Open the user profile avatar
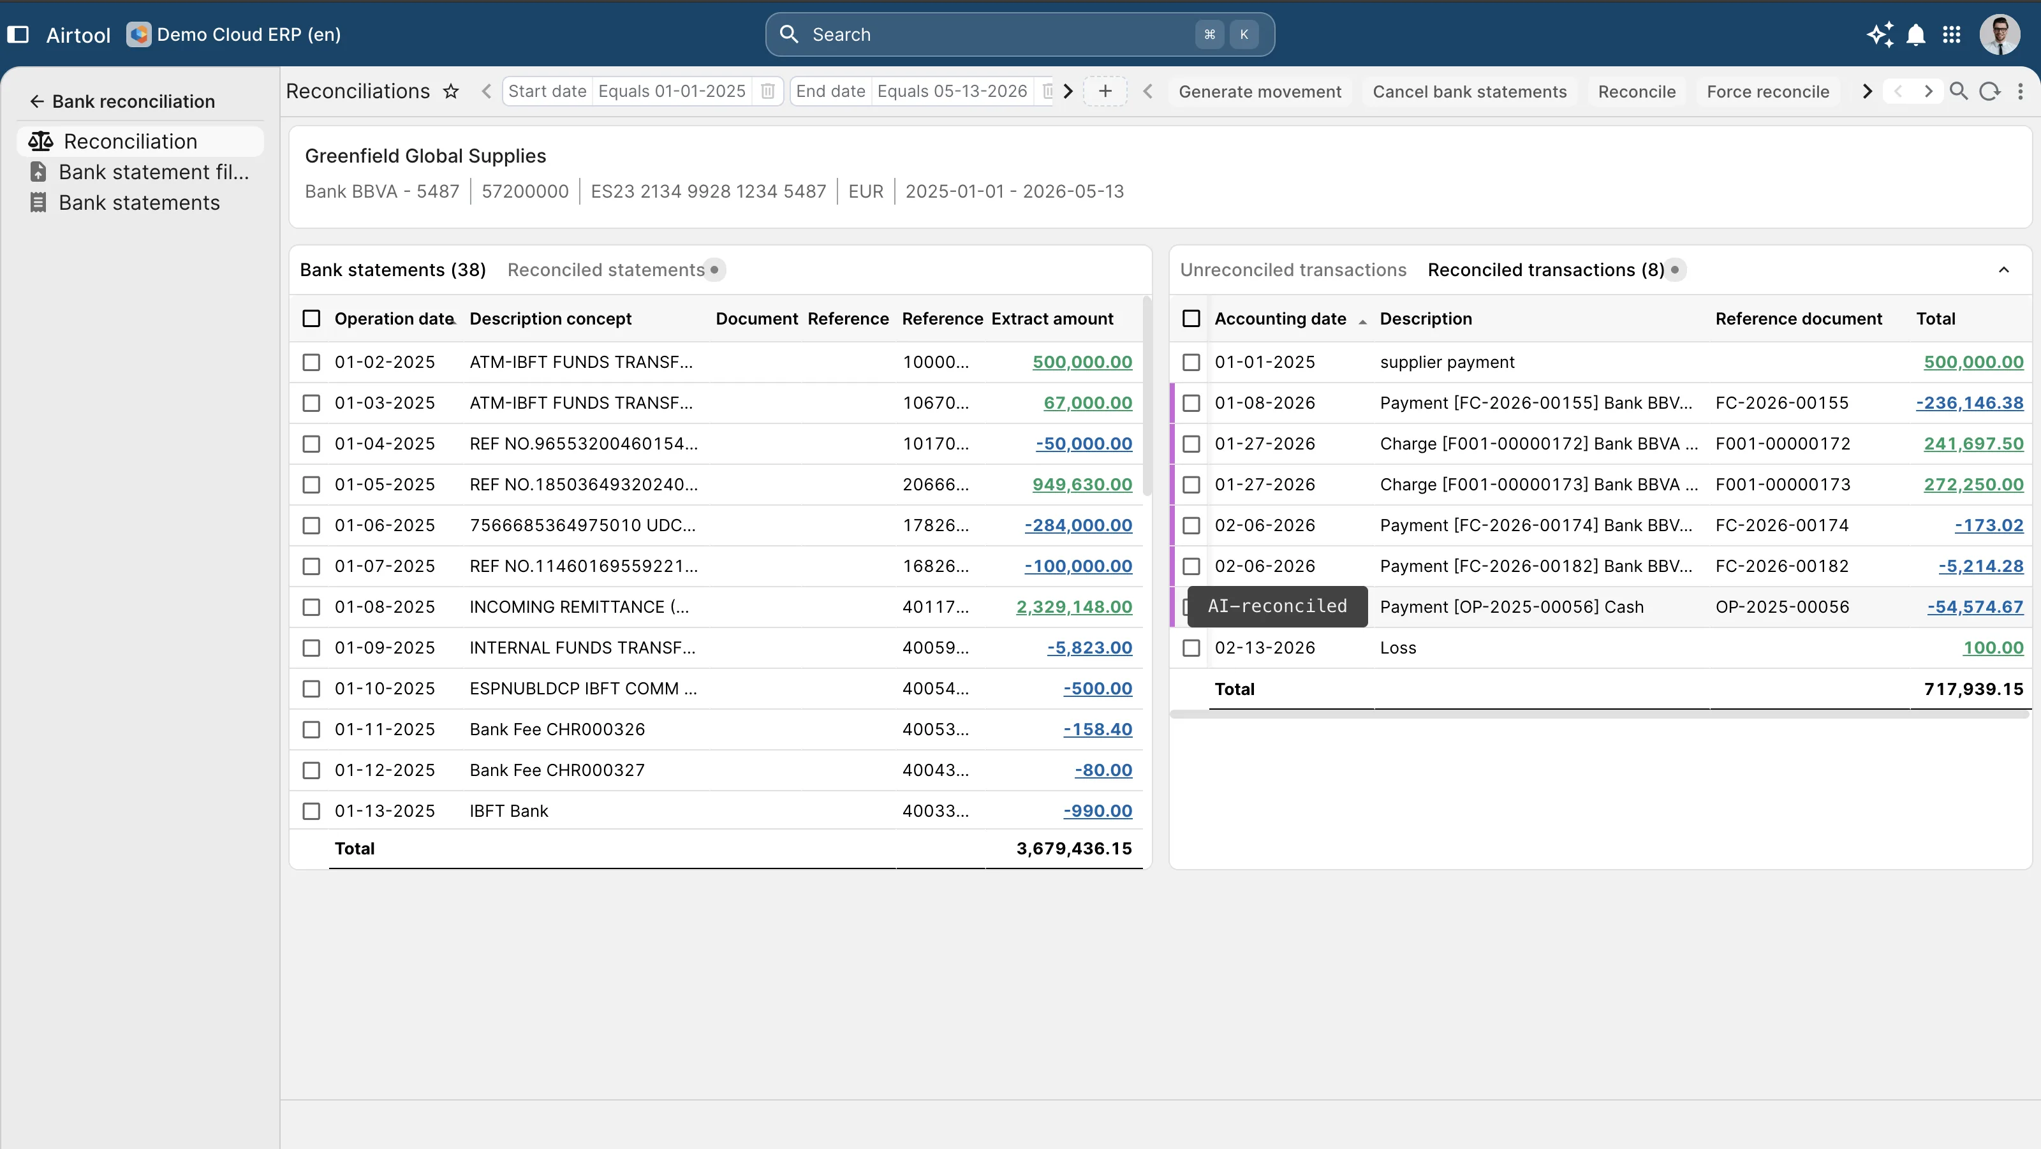The image size is (2041, 1149). [x=2000, y=34]
